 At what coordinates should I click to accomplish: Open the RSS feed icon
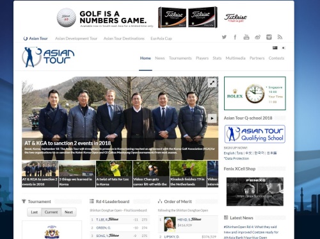280,37
